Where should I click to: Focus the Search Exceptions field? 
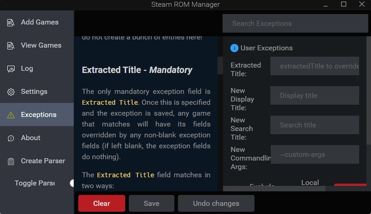coord(295,24)
